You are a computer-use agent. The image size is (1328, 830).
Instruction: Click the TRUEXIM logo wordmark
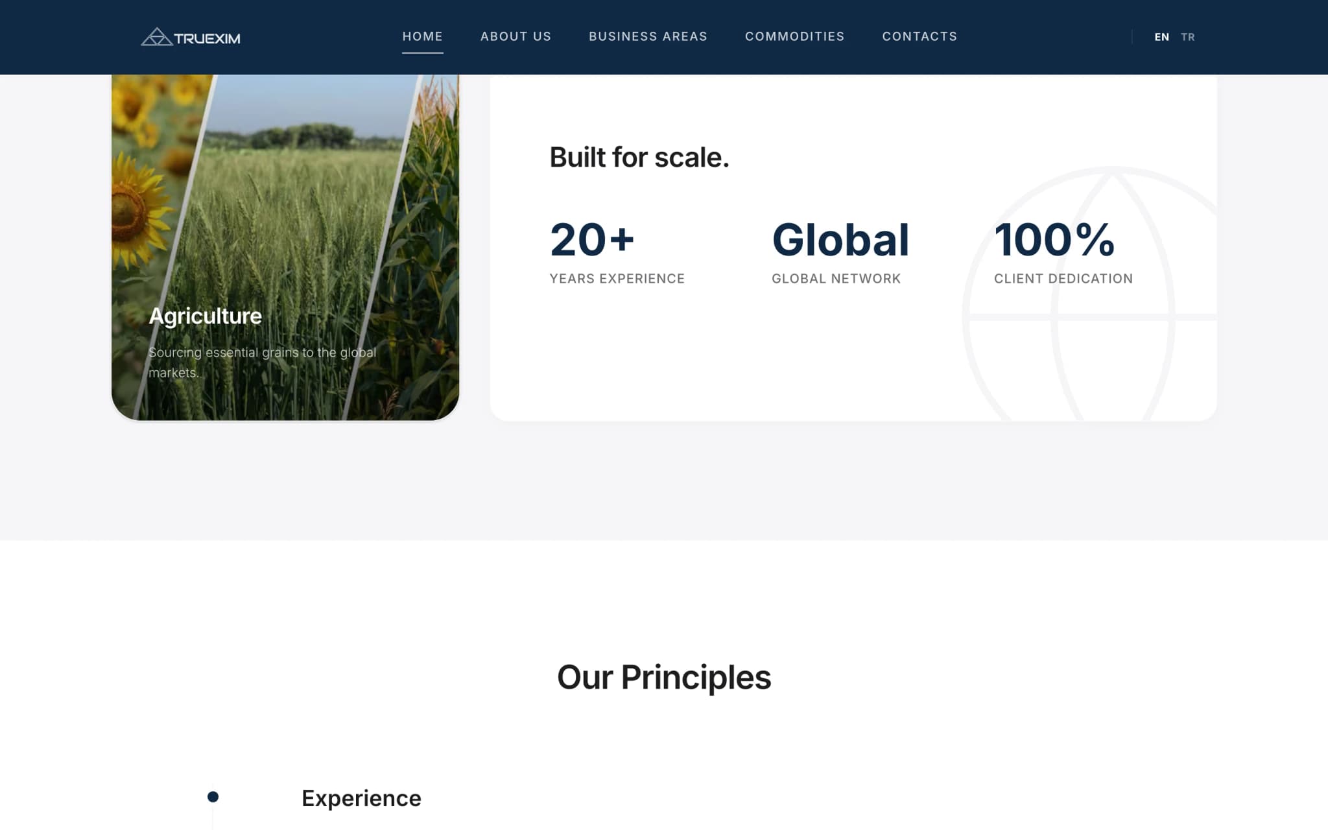[207, 39]
